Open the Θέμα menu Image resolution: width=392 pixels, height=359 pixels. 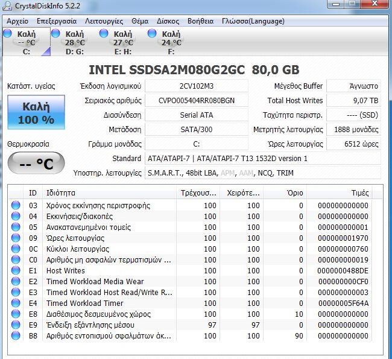pos(140,21)
